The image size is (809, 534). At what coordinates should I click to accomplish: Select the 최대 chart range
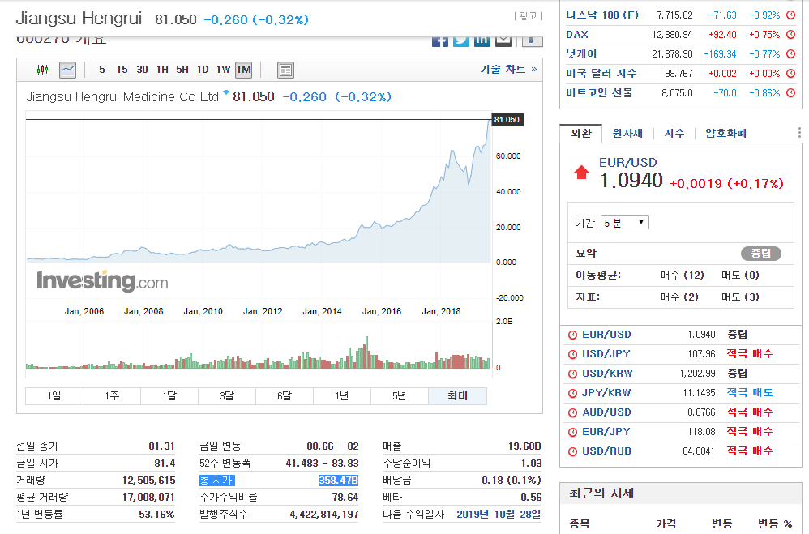tap(457, 395)
